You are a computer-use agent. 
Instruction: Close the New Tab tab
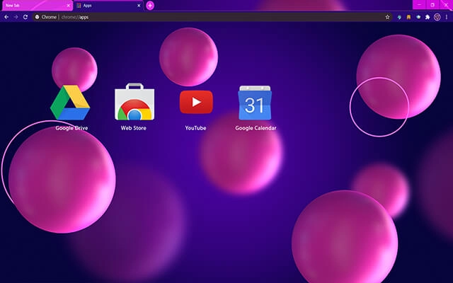pos(68,6)
